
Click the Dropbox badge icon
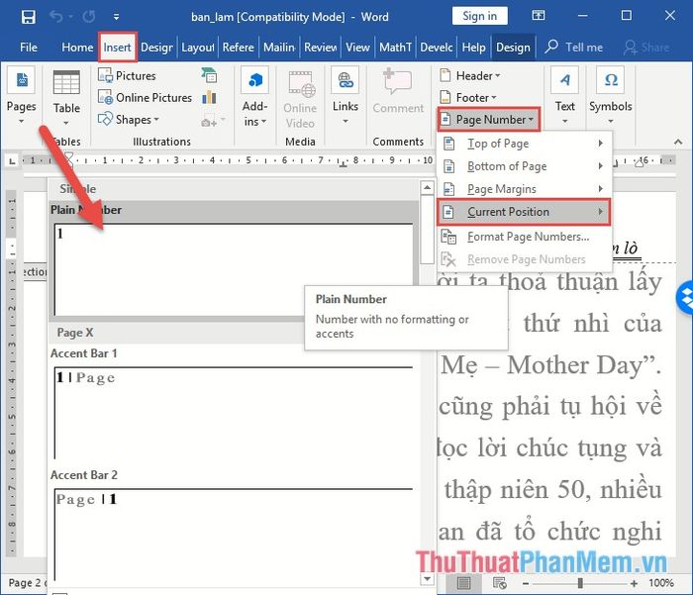pos(685,297)
